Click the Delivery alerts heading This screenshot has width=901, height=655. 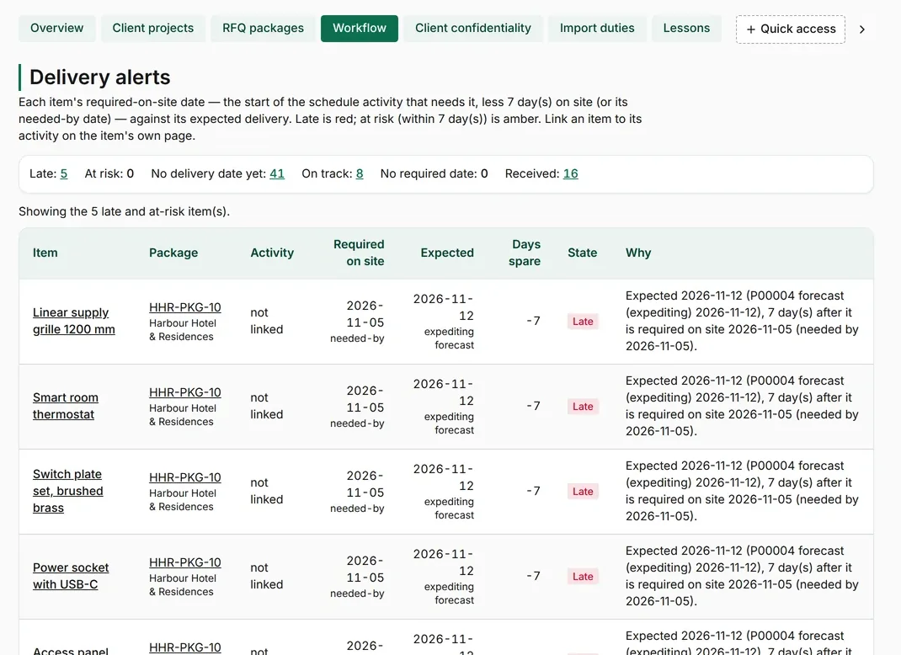coord(100,77)
